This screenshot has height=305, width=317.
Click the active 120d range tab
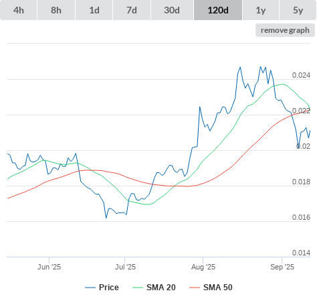[218, 10]
